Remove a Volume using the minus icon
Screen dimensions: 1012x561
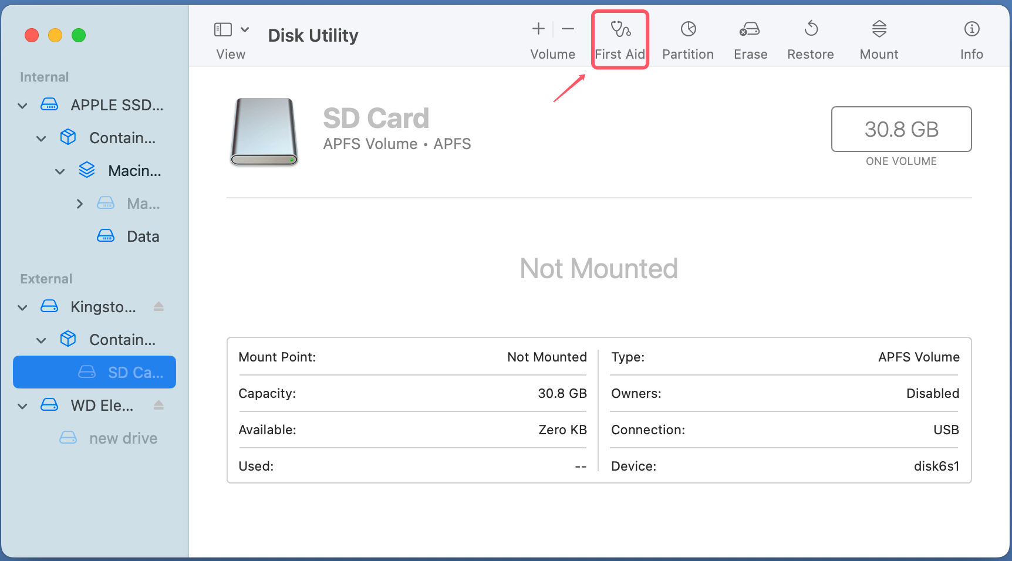pyautogui.click(x=567, y=28)
